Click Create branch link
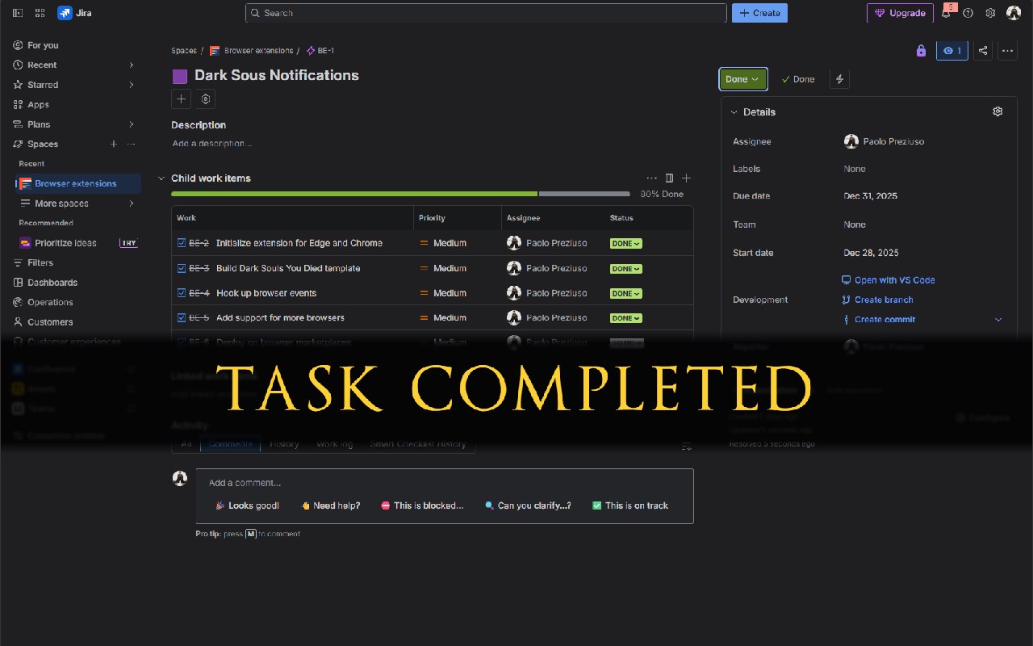Image resolution: width=1033 pixels, height=646 pixels. 877,300
